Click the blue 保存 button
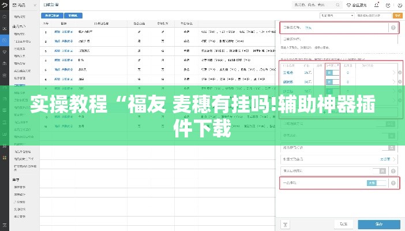The height and width of the screenshot is (231, 405). coord(379,224)
